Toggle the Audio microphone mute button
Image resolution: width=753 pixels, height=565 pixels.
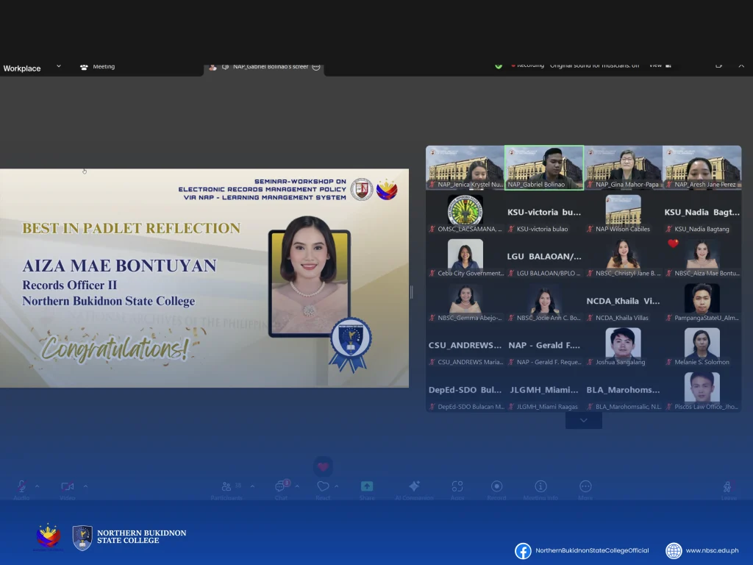coord(21,487)
